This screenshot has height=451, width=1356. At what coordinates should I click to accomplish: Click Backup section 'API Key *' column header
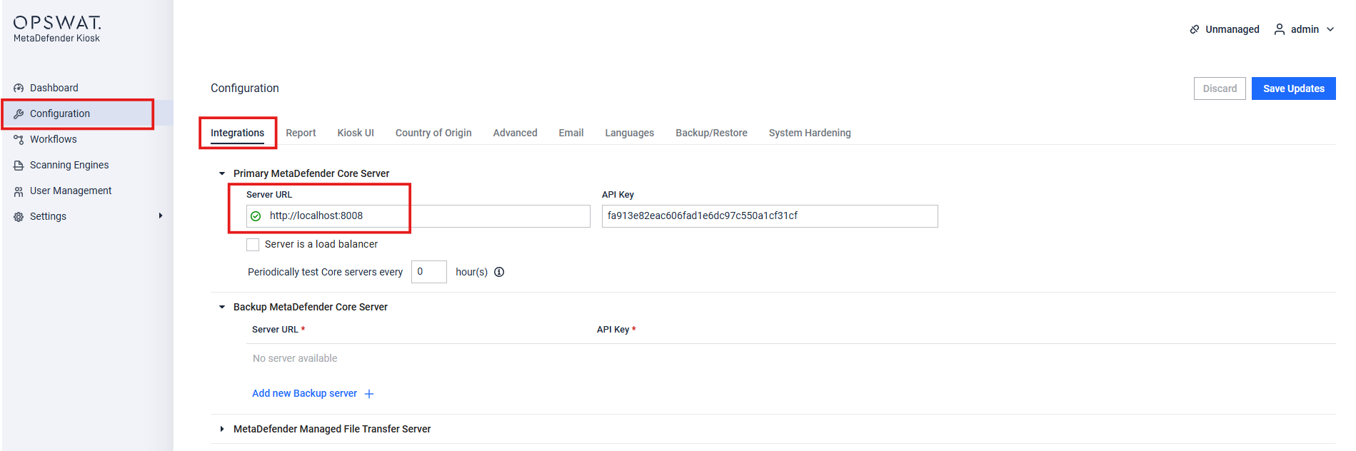[x=616, y=330]
